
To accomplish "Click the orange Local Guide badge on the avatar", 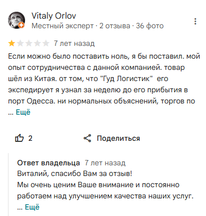I will (x=21, y=26).
